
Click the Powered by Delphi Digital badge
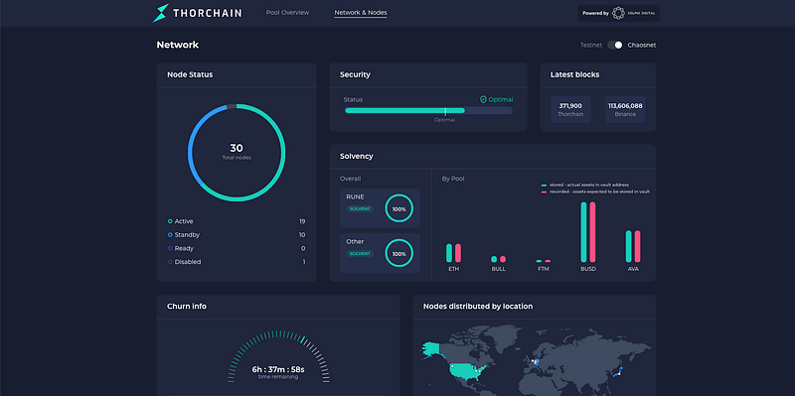pos(618,13)
